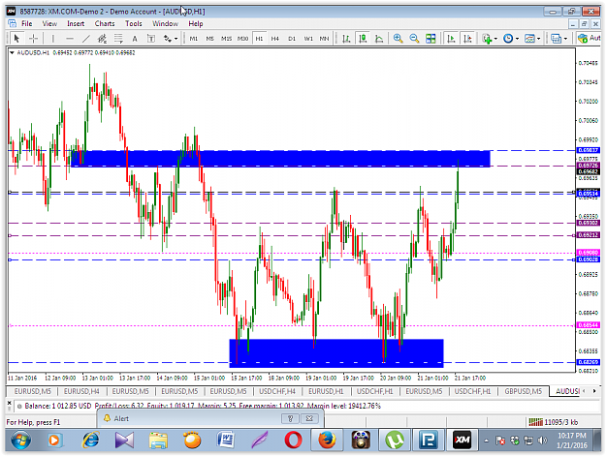Open the Help menu
Image resolution: width=606 pixels, height=456 pixels.
point(196,24)
